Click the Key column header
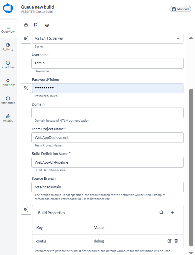Screen dimensions: 195x255 (39, 228)
